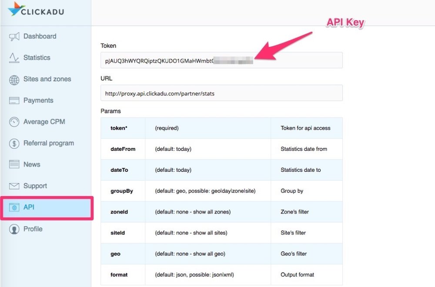The image size is (435, 287).
Task: Click "Site's filter" description
Action: pos(293,233)
